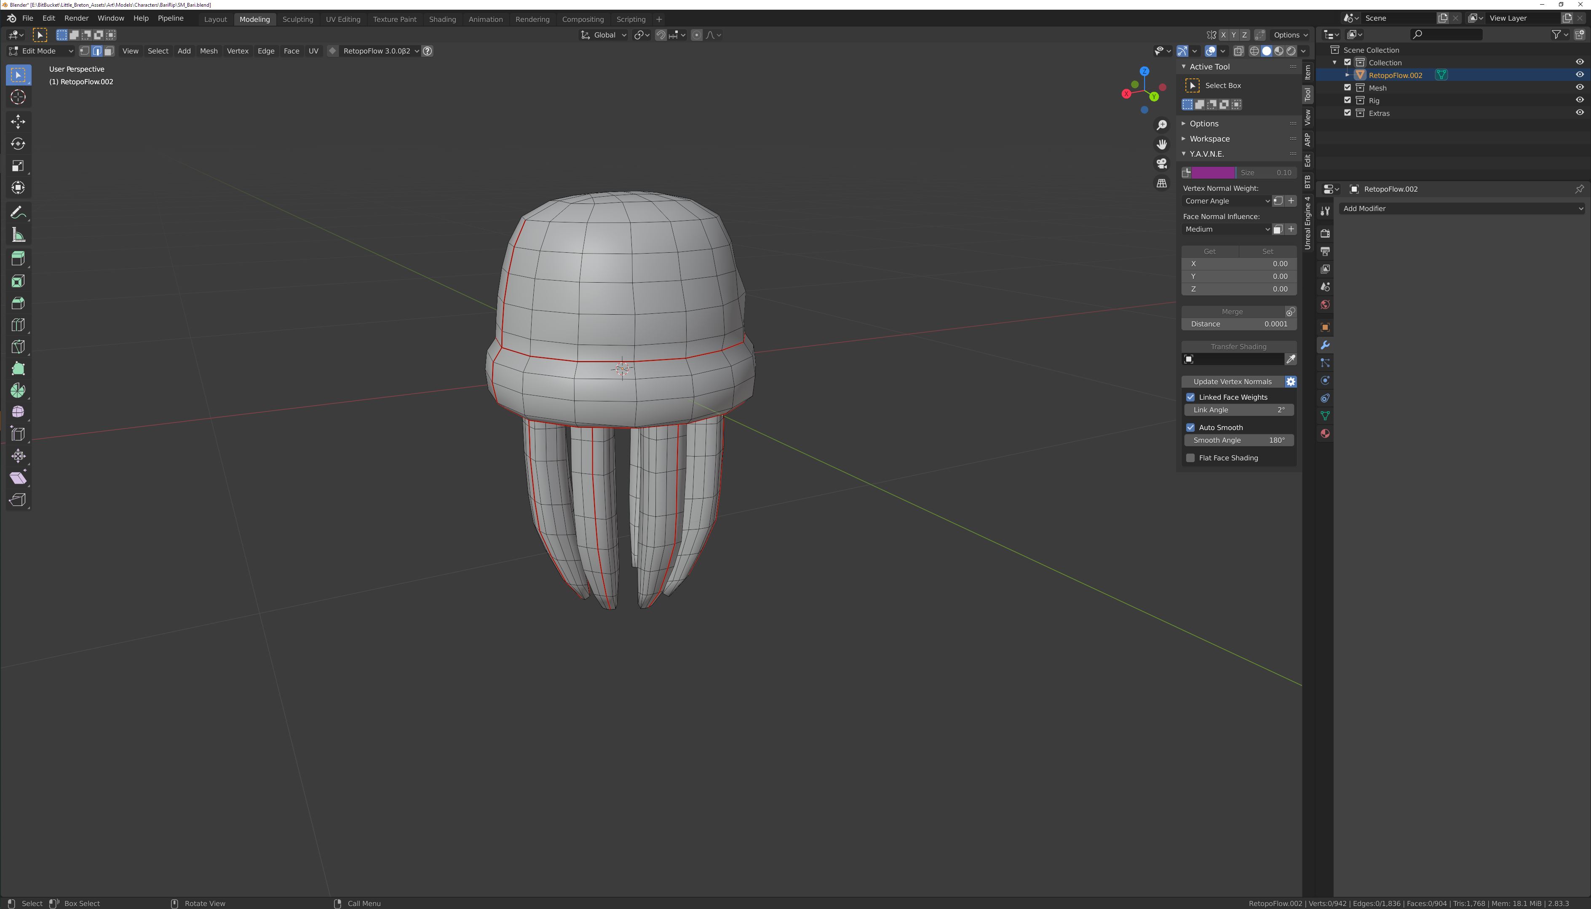Toggle camera view icon in viewport

pyautogui.click(x=1162, y=163)
